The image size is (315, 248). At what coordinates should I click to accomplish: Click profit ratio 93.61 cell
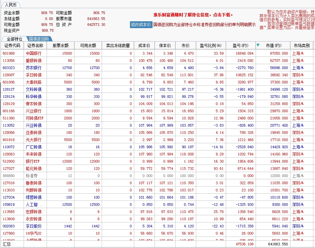(219, 169)
